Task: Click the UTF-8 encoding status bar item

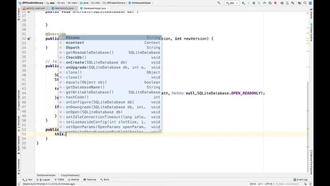Action: pyautogui.click(x=269, y=184)
